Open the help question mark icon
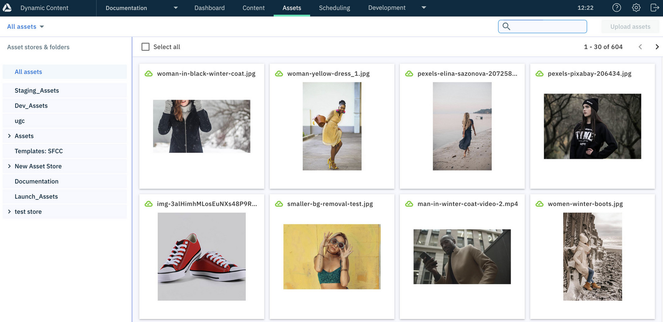Screen dimensions: 663x322 pyautogui.click(x=616, y=8)
